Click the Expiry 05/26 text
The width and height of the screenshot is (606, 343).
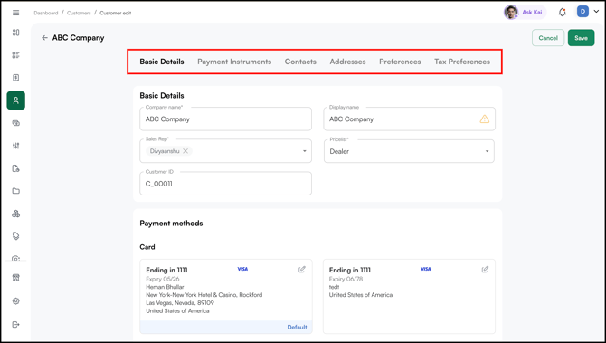(x=162, y=279)
